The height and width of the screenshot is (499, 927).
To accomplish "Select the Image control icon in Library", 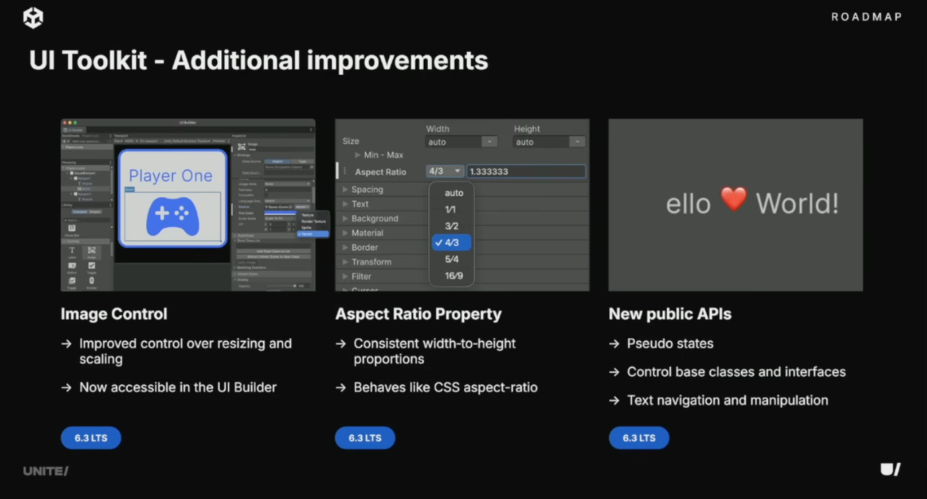I will click(x=91, y=250).
